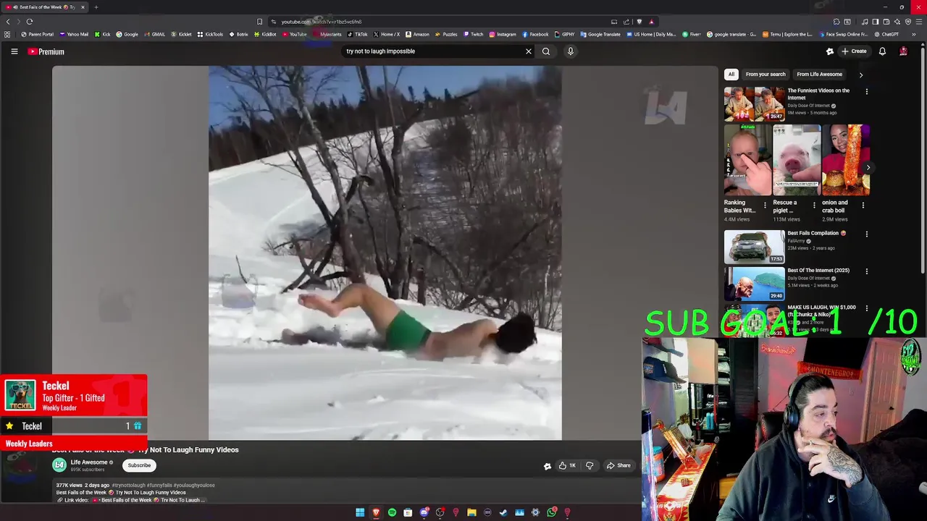Open Steam from taskbar

(x=503, y=512)
